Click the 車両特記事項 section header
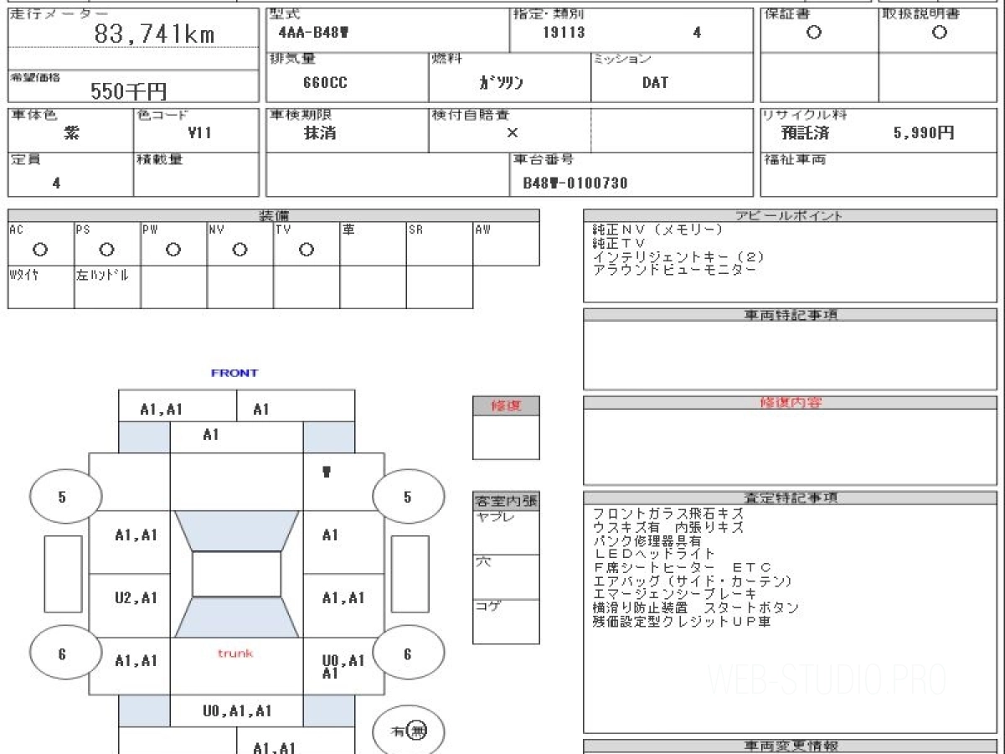Viewport: 1005px width, 754px height. (791, 315)
